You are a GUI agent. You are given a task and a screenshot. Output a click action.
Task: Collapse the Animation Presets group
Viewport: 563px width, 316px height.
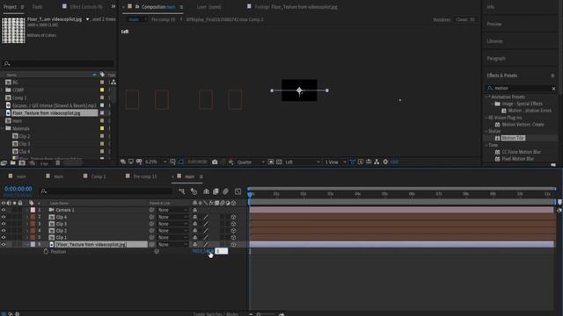[487, 97]
